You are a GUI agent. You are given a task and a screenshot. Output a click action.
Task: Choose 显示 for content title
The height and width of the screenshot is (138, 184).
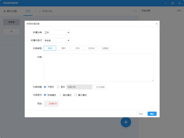tap(58, 87)
